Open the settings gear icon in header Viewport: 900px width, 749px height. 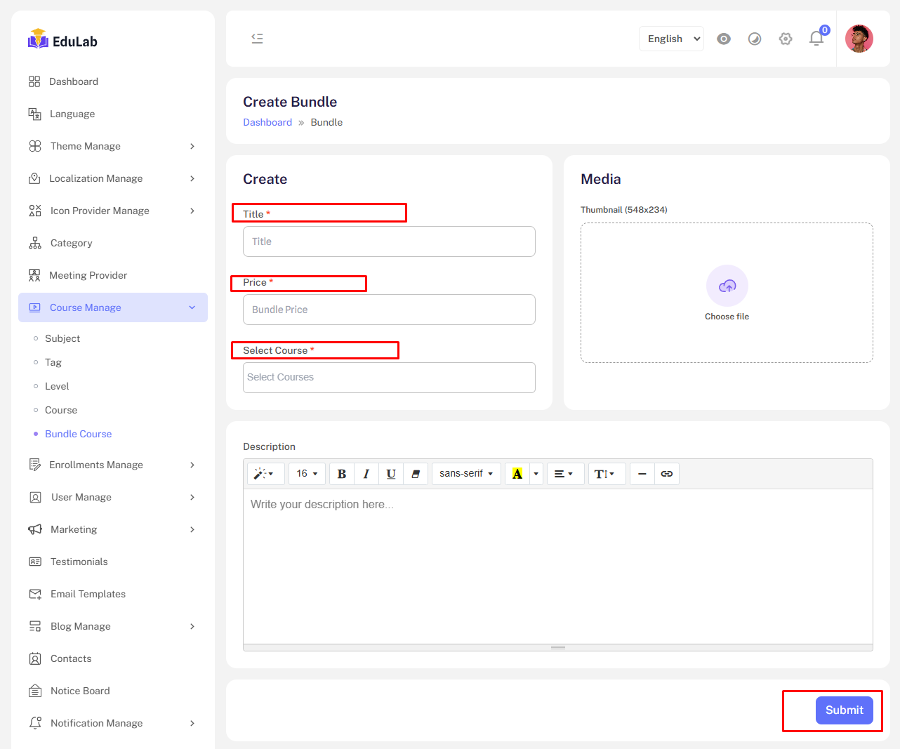coord(785,39)
